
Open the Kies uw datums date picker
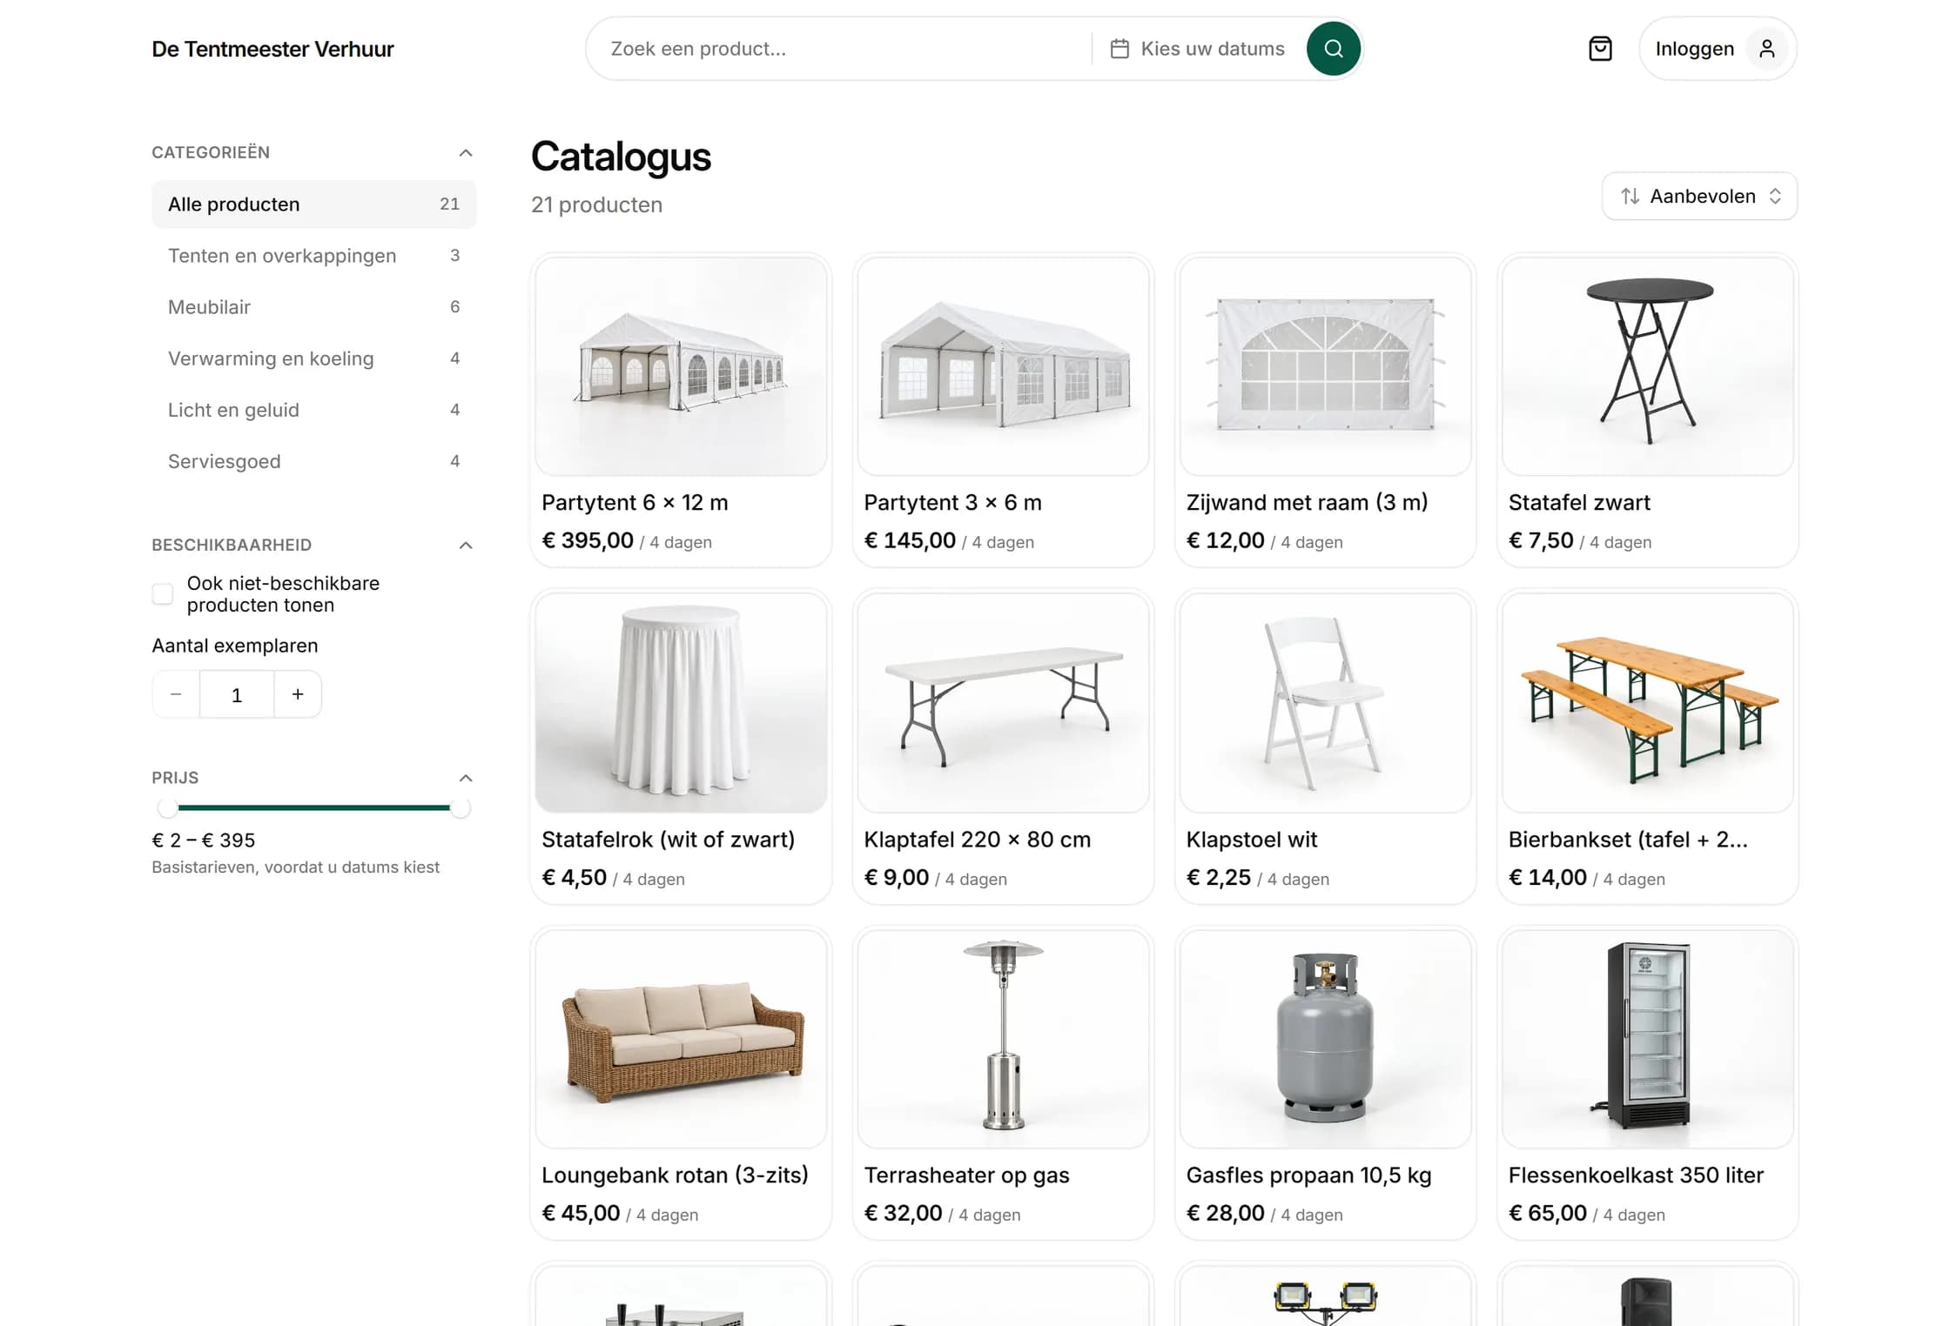(1198, 49)
